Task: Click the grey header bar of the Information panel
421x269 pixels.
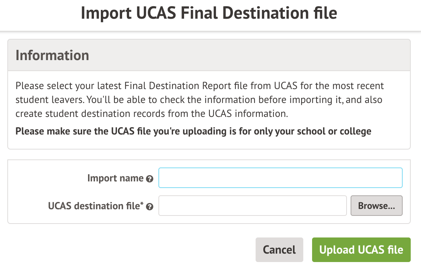Action: click(x=257, y=55)
